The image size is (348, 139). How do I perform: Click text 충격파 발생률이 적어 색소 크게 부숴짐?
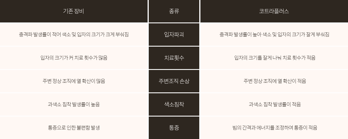click(74, 34)
